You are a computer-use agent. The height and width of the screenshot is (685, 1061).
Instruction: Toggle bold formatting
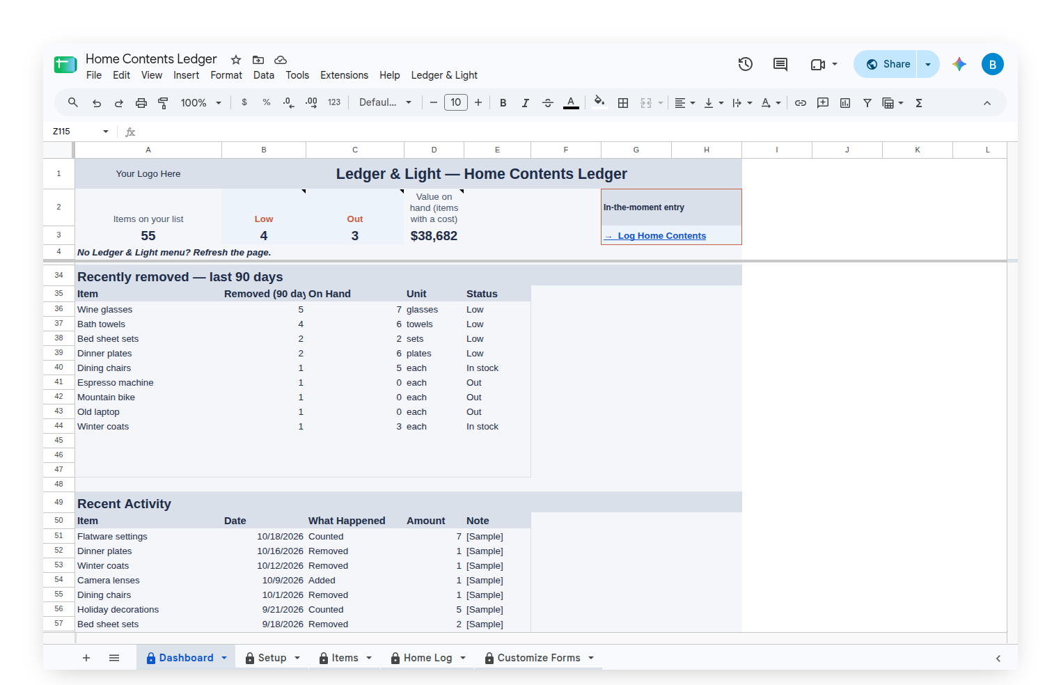pyautogui.click(x=503, y=103)
